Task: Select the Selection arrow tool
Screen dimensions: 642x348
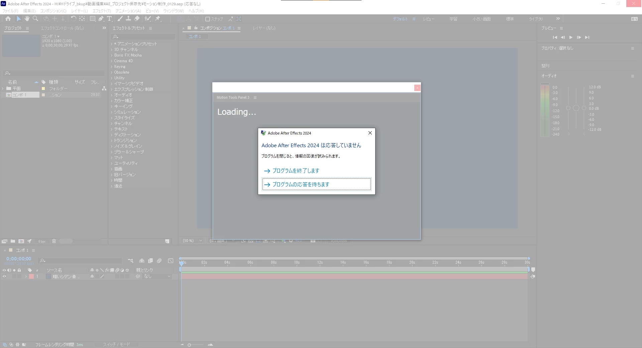Action: coord(19,19)
